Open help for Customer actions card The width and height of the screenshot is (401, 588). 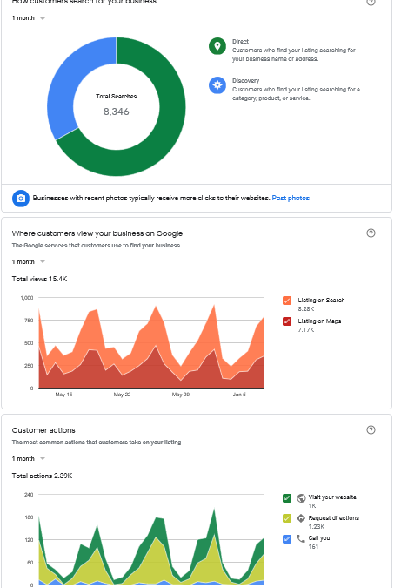(x=371, y=430)
